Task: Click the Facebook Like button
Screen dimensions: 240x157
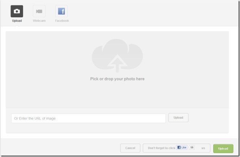Action: tap(182, 147)
